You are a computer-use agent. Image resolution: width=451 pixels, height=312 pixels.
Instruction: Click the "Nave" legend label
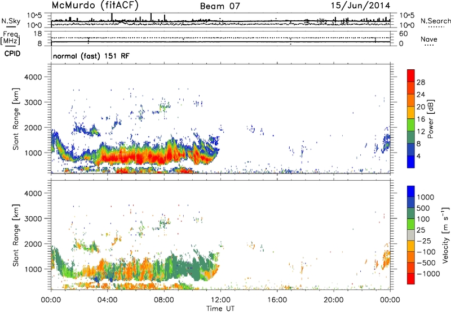click(429, 39)
